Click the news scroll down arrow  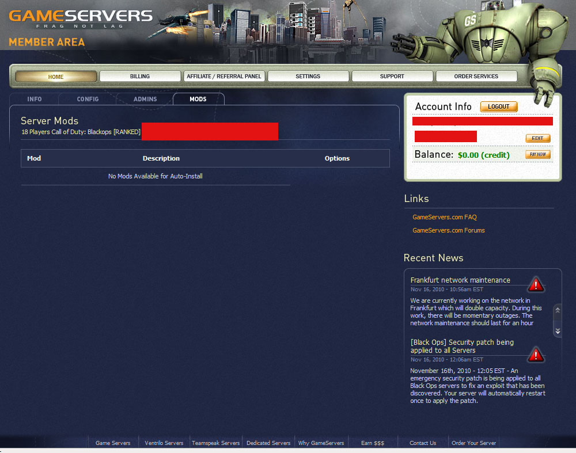click(x=558, y=331)
